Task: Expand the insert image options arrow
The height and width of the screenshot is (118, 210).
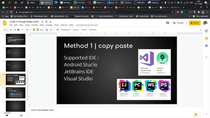Action: [x=44, y=30]
